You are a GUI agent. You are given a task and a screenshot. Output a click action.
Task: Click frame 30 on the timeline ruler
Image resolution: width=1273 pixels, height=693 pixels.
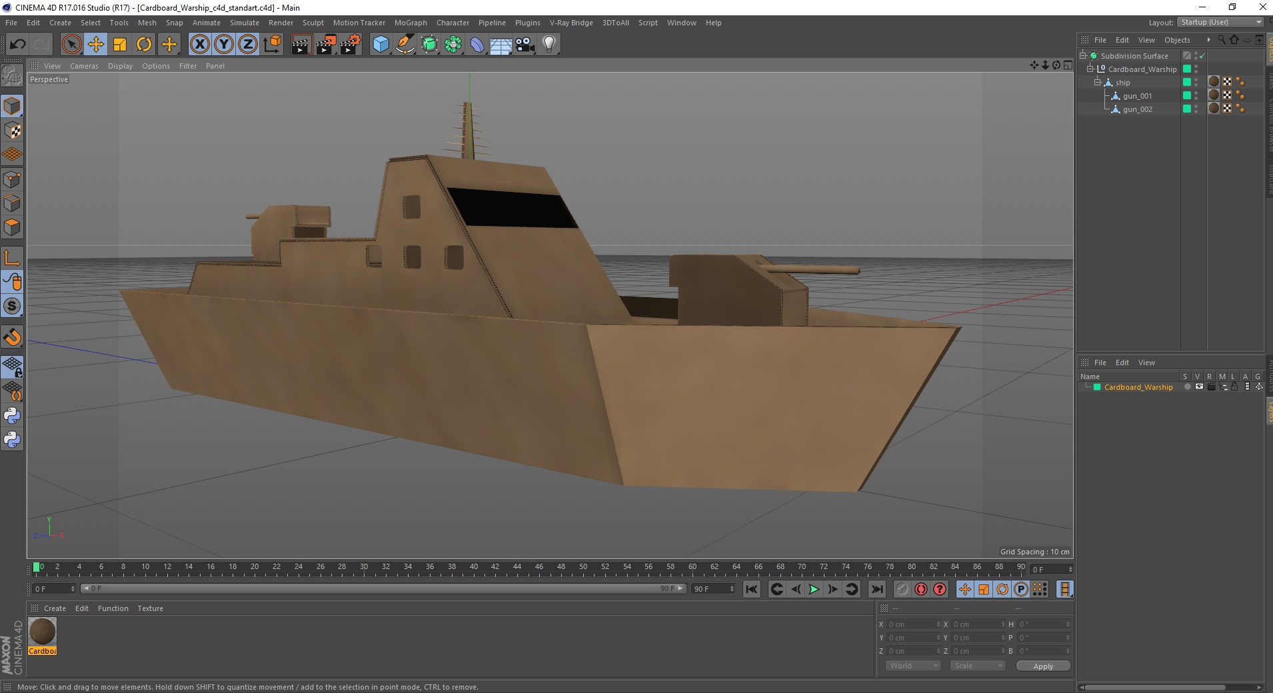(x=364, y=567)
